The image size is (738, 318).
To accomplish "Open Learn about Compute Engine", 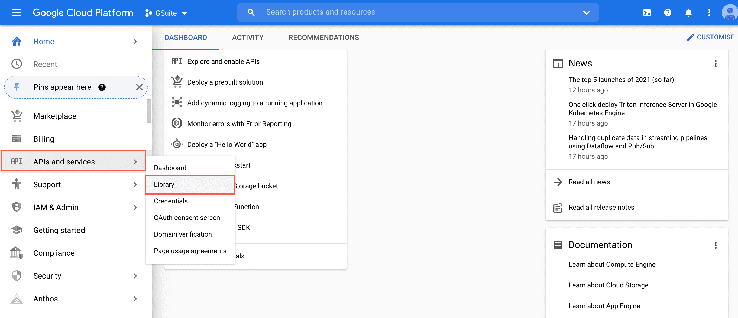I will [x=612, y=264].
